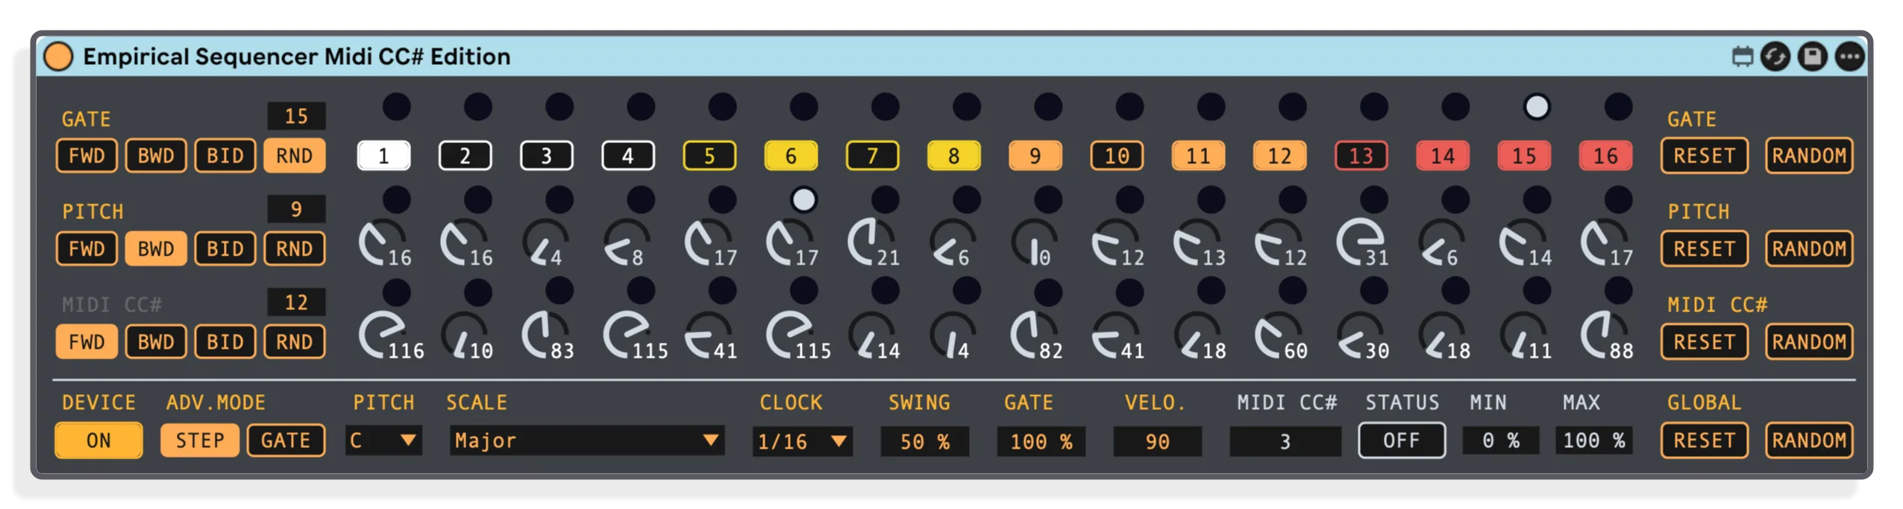Click the hot-swap circular arrows icon
The width and height of the screenshot is (1903, 509).
[1774, 57]
